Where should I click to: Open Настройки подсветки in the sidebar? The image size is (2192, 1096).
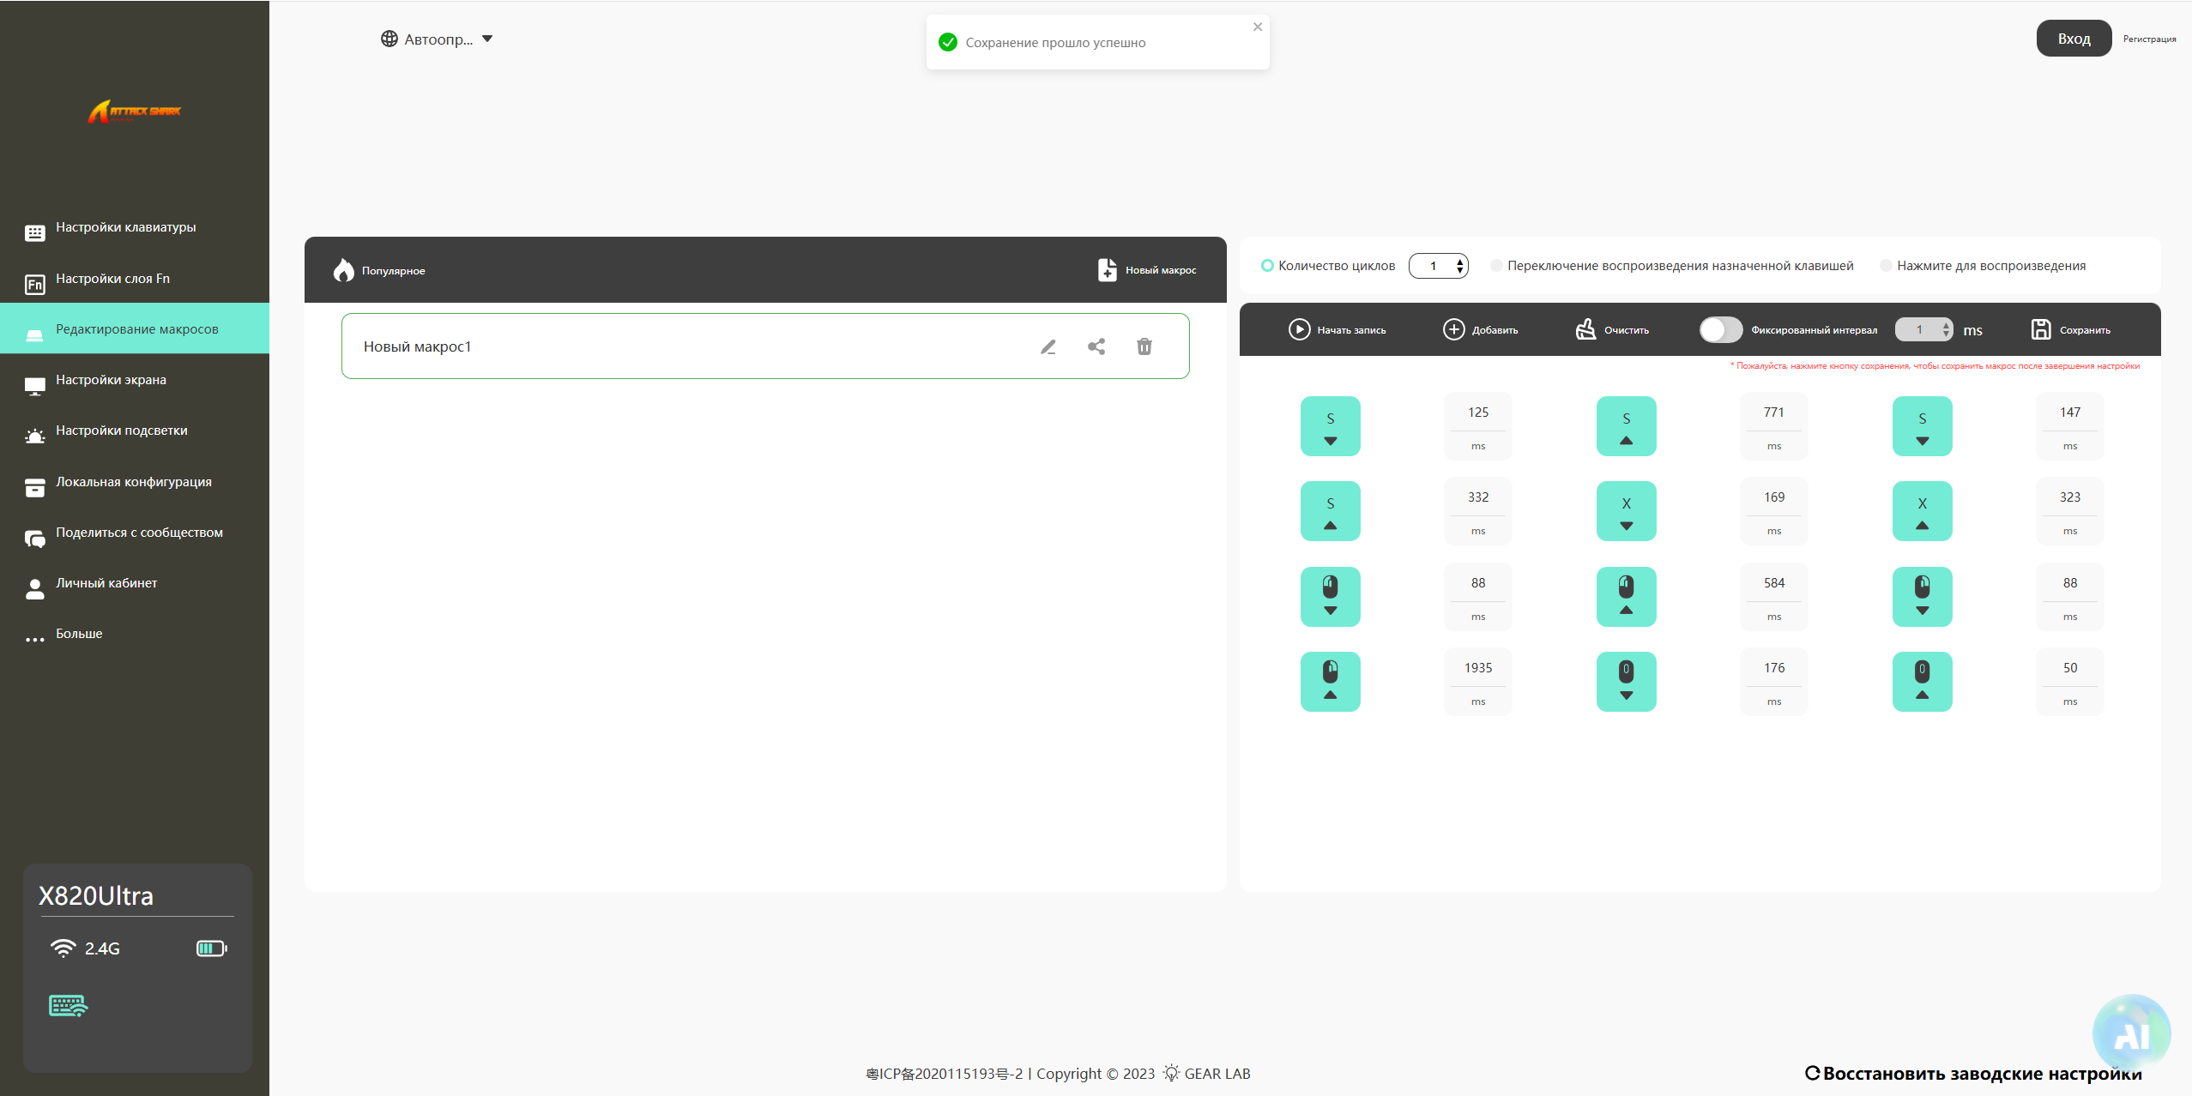121,431
